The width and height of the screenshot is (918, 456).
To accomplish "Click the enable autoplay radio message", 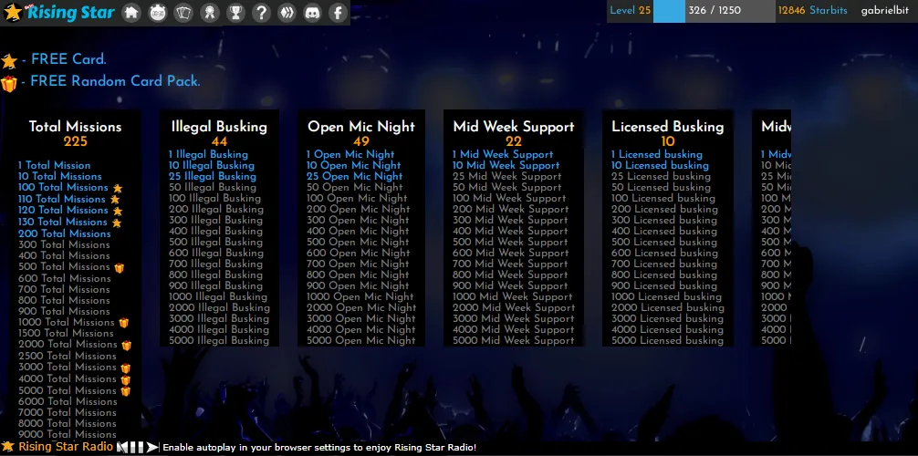I will [319, 448].
